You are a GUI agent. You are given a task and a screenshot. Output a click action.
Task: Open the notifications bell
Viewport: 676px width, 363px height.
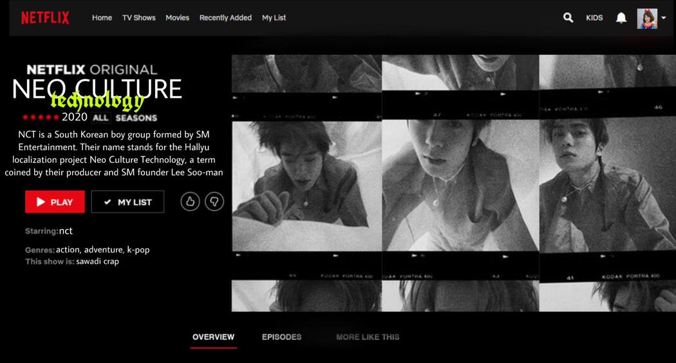coord(621,18)
